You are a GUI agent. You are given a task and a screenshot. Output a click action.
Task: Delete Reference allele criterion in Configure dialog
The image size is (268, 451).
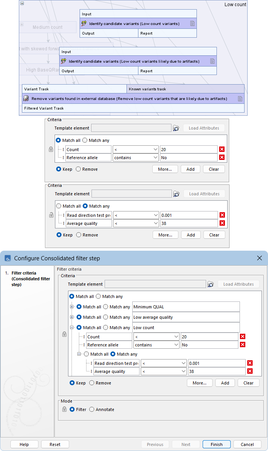coord(243,344)
